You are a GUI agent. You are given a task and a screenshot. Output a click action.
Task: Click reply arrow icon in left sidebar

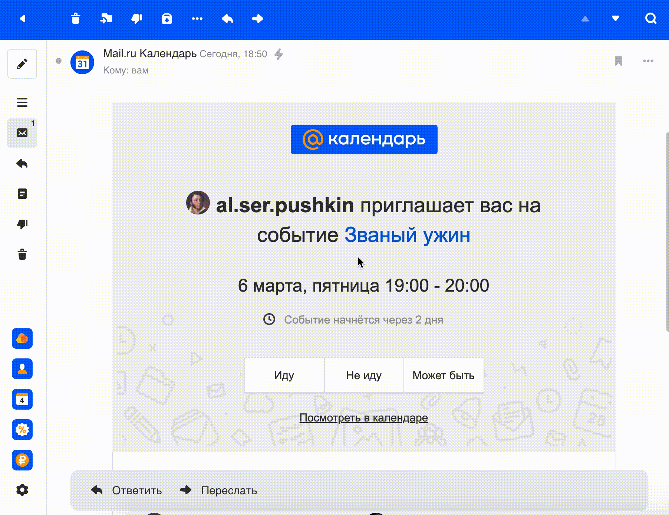[22, 163]
